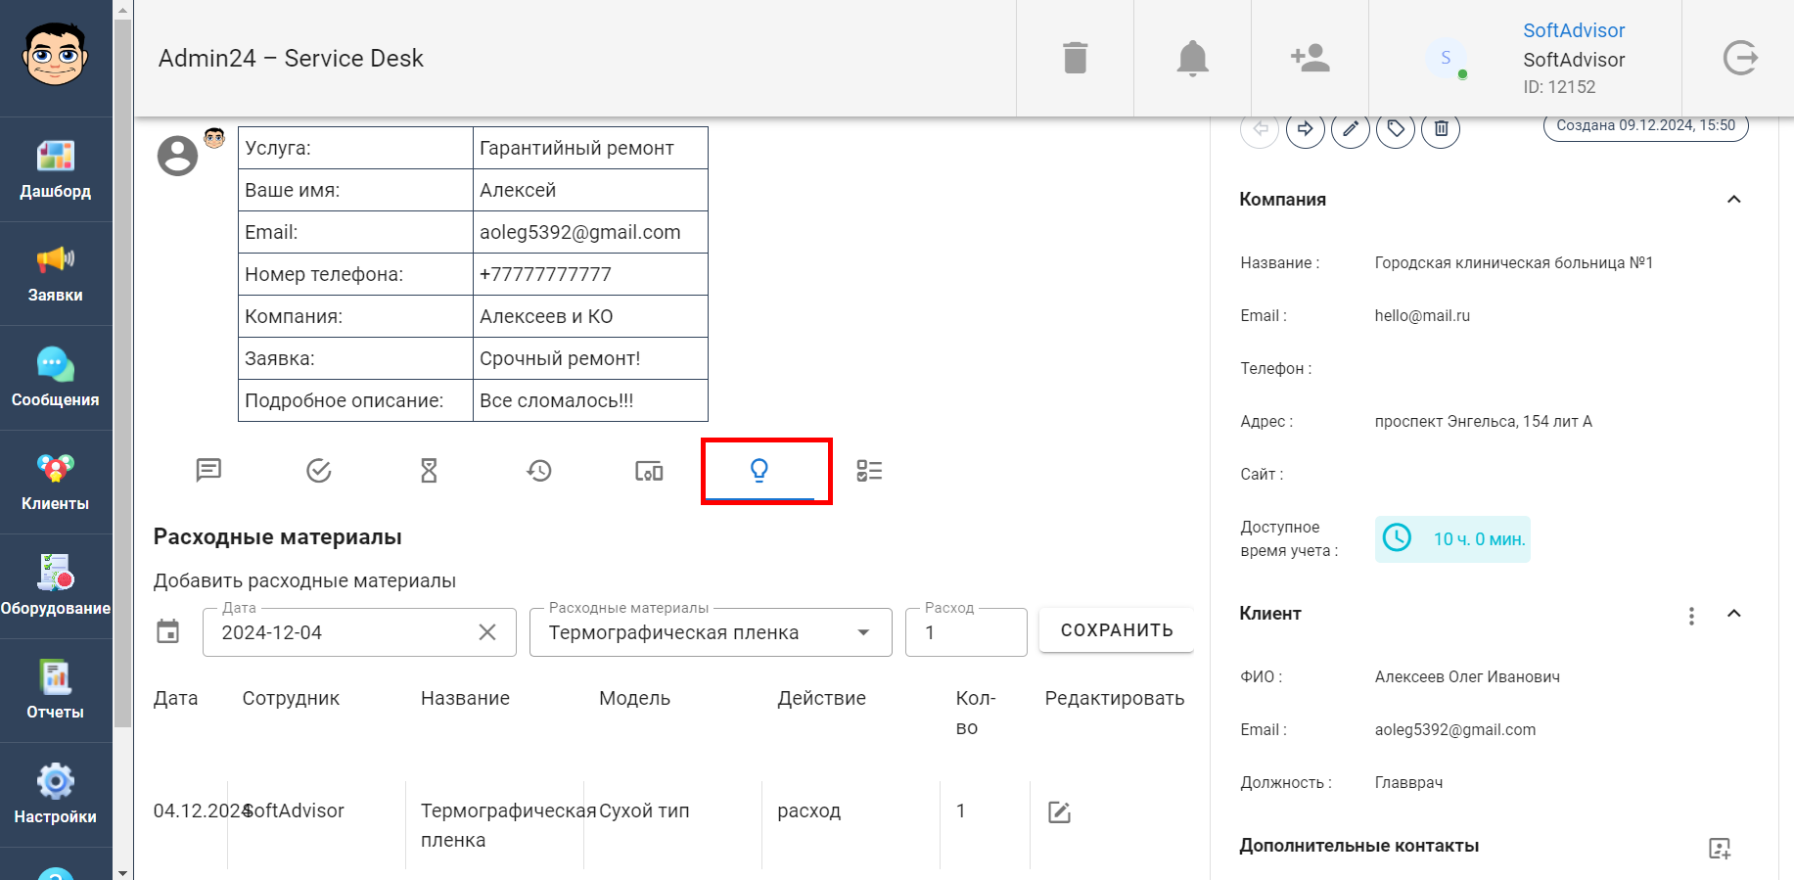Open Сообщения from the sidebar
This screenshot has height=880, width=1794.
click(x=56, y=378)
